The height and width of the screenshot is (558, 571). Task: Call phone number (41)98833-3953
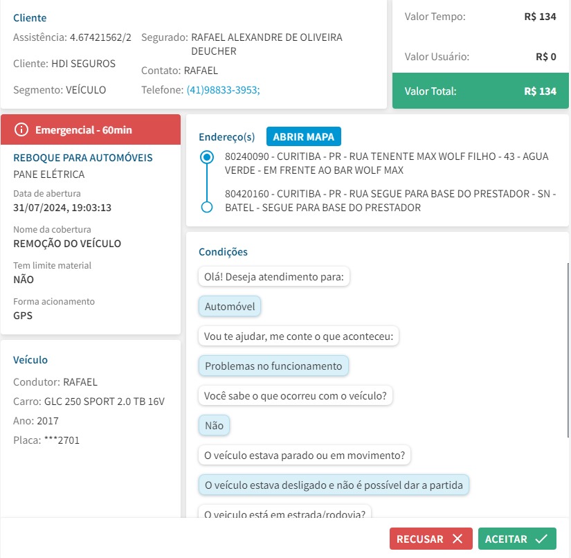[224, 90]
